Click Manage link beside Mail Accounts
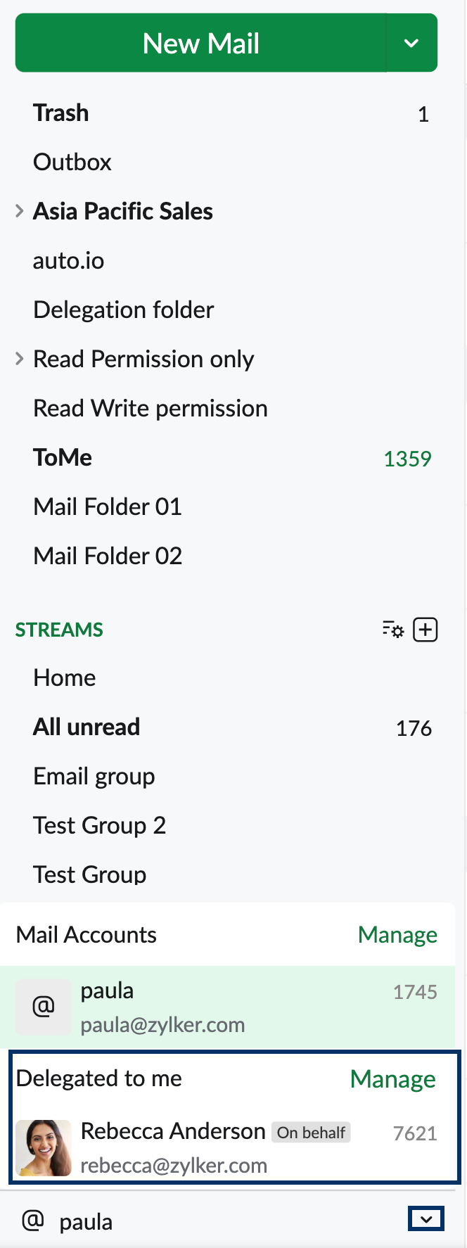Screen dimensions: 467x1248 tap(397, 935)
